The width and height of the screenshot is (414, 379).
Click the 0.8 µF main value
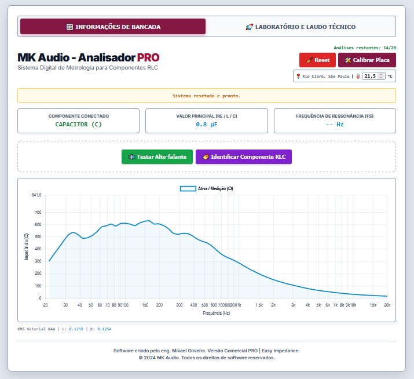click(207, 124)
